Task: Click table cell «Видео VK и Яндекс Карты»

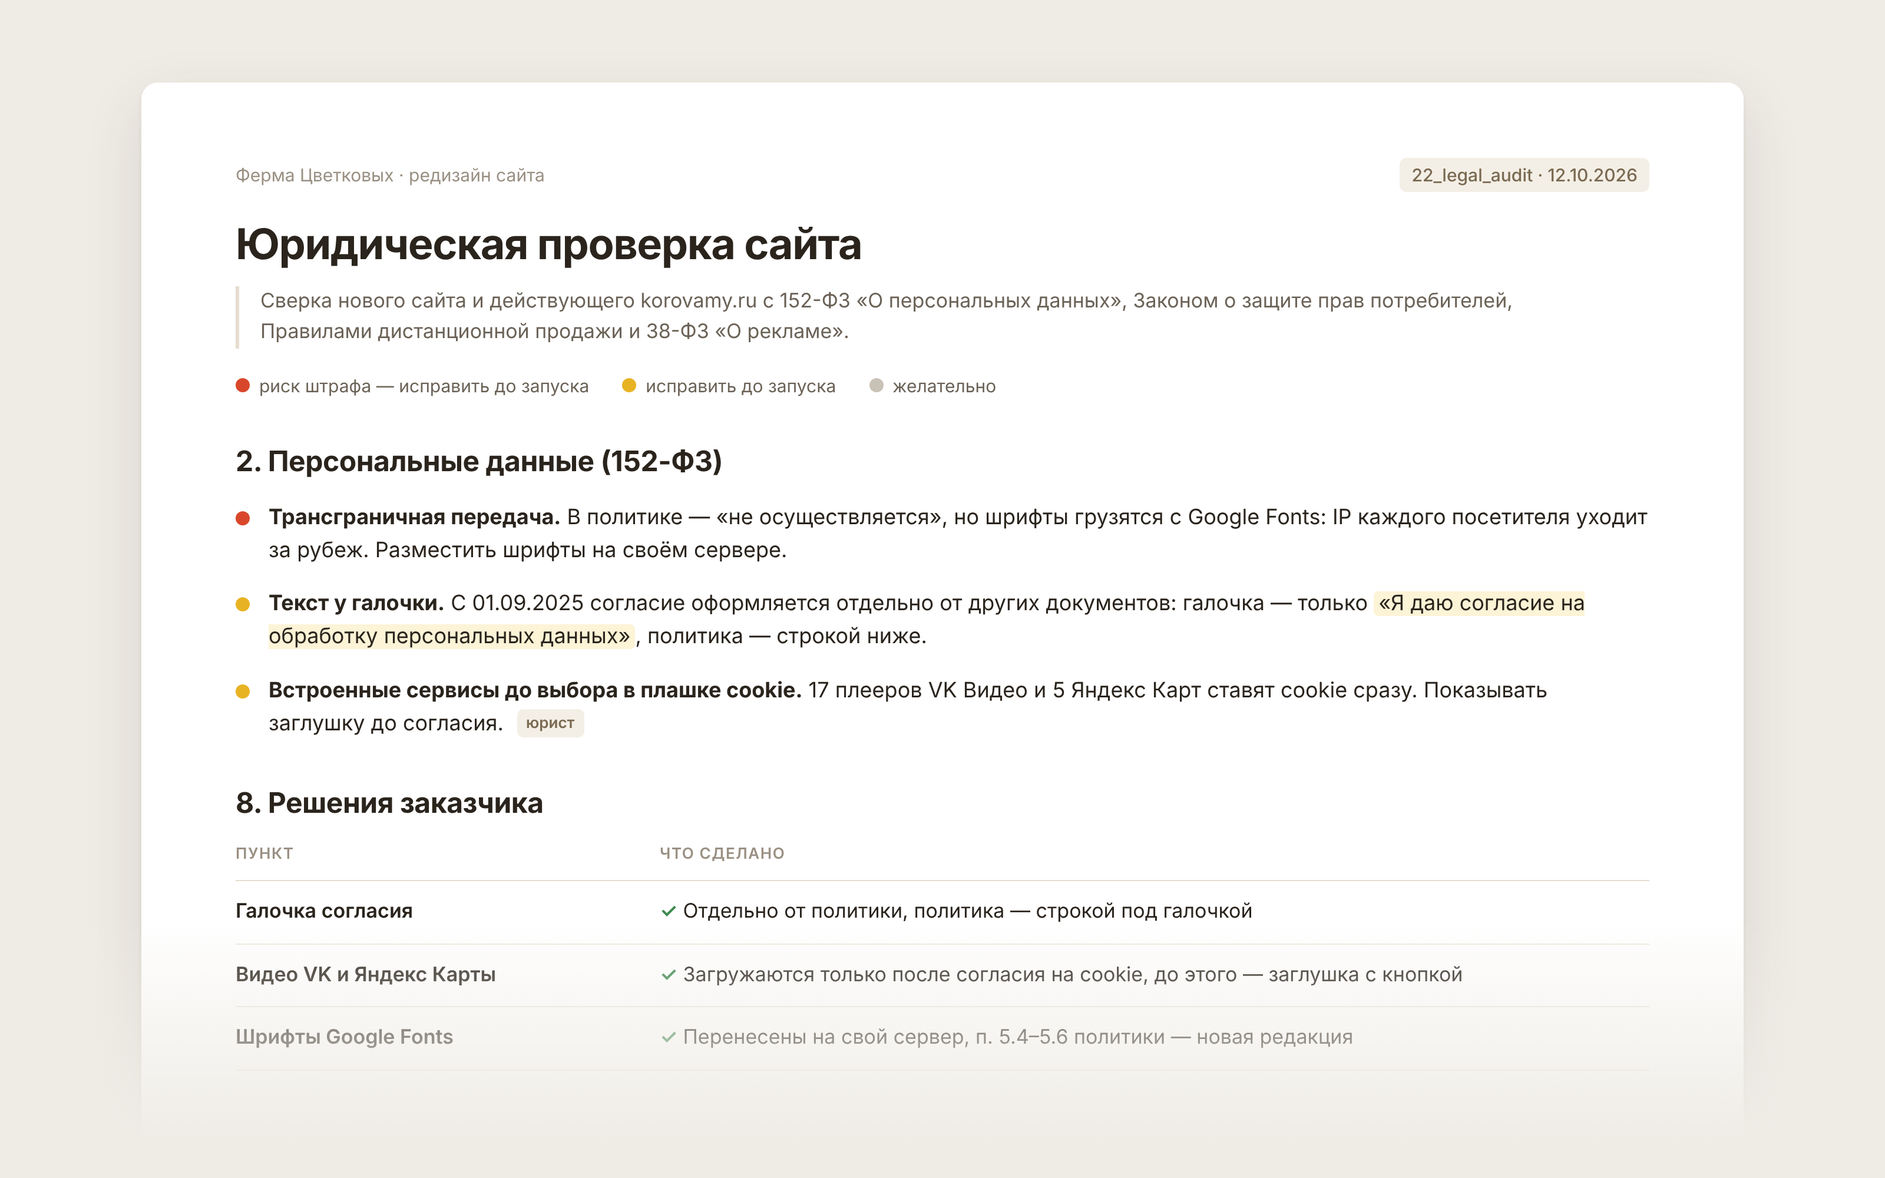Action: point(365,975)
